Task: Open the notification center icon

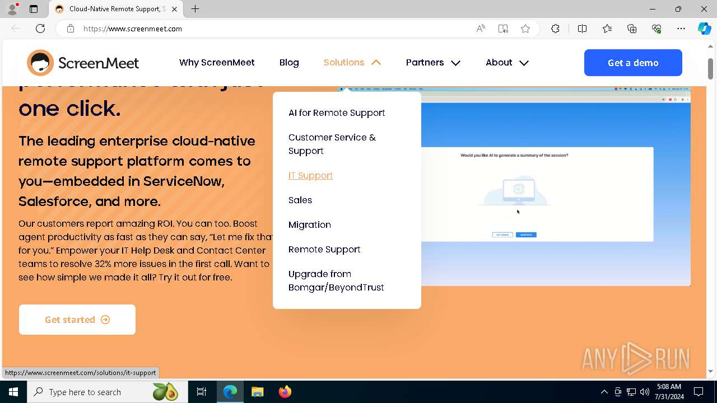Action: pyautogui.click(x=699, y=392)
